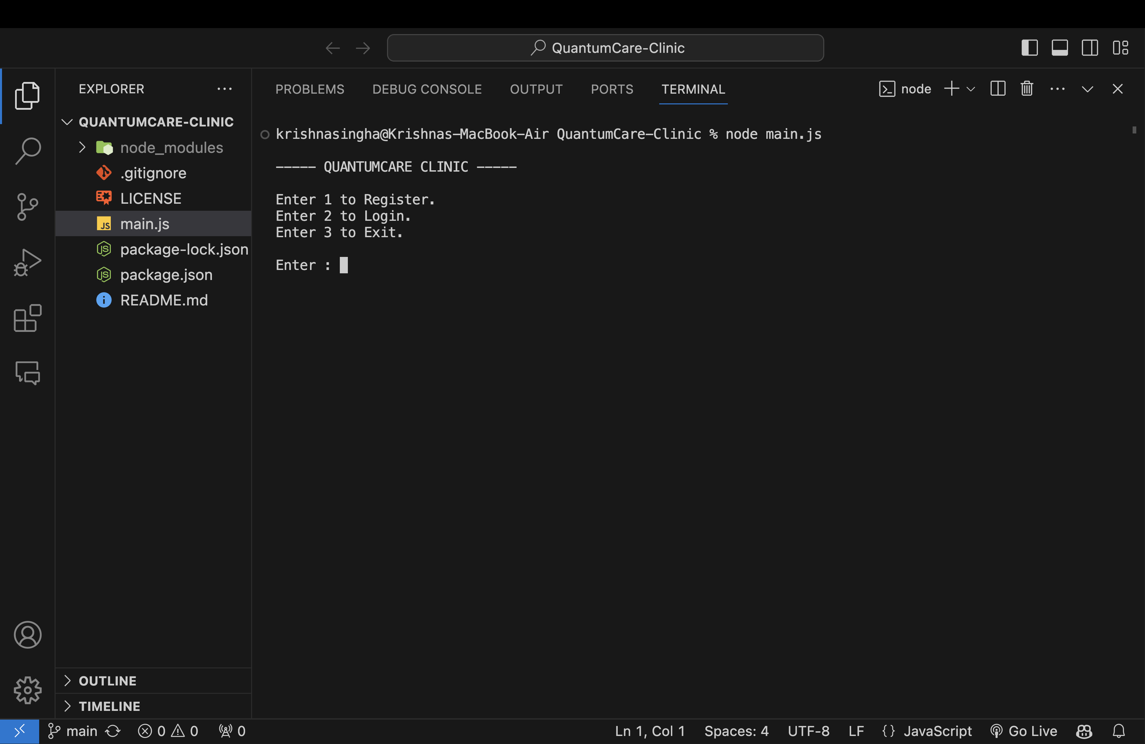Switch to the DEBUG CONSOLE tab
This screenshot has width=1145, height=744.
(x=427, y=89)
